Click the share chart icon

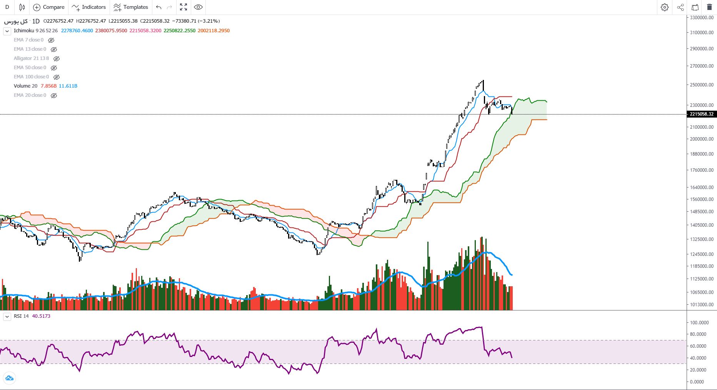(680, 7)
